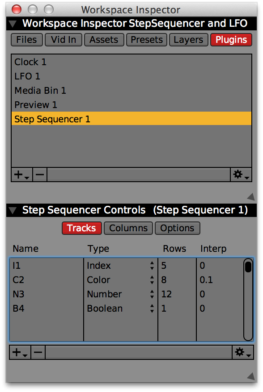
Task: Collapse the Workspace Inspector section triangle
Action: pyautogui.click(x=12, y=24)
